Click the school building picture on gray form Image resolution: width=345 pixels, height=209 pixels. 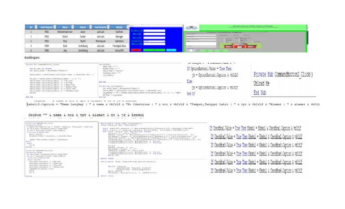point(241,45)
